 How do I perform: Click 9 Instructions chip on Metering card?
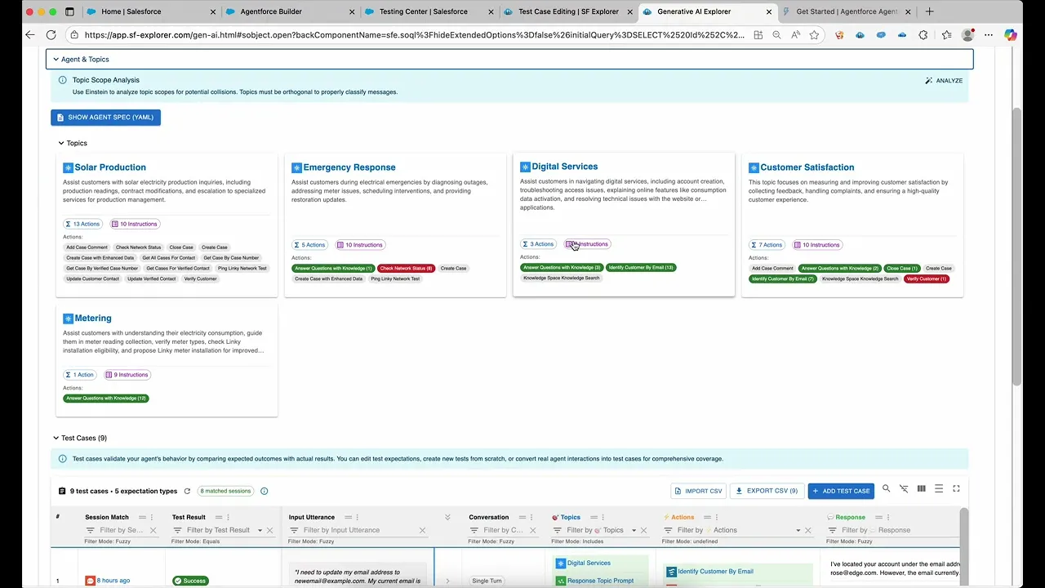[127, 375]
